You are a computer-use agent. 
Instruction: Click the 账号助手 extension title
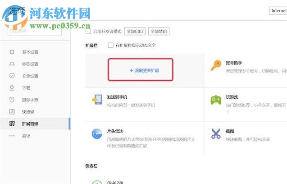pyautogui.click(x=234, y=63)
